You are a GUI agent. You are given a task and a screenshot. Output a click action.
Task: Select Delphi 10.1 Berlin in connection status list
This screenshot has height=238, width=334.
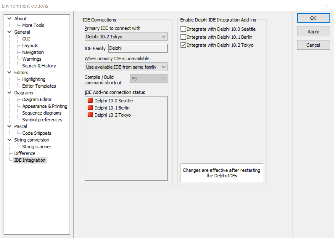[x=112, y=108]
